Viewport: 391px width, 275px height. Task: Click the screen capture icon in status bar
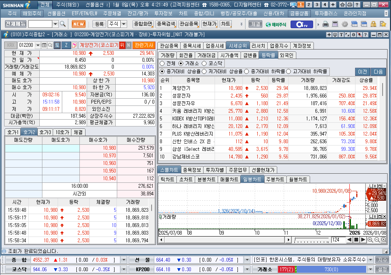(385, 251)
